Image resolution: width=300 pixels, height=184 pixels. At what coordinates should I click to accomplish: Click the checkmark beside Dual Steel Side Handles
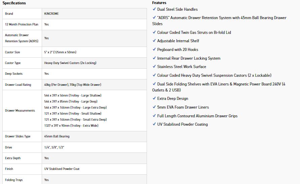point(154,9)
